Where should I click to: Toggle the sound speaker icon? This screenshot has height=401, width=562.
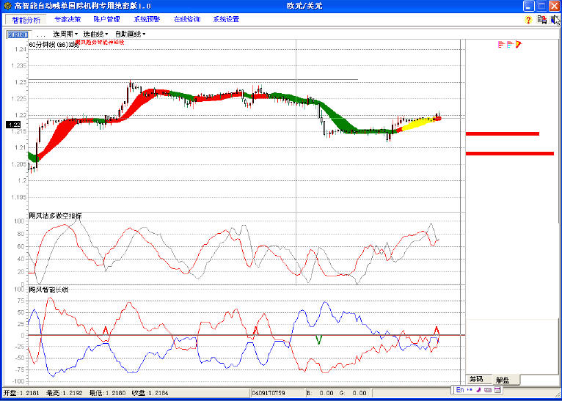pyautogui.click(x=555, y=20)
